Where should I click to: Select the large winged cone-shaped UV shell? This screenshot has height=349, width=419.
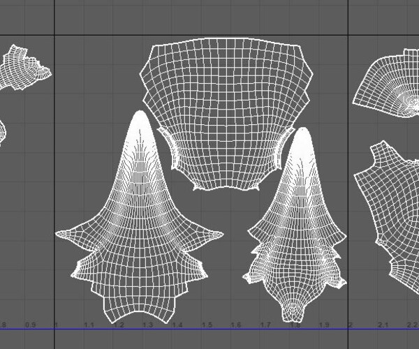coord(139,216)
